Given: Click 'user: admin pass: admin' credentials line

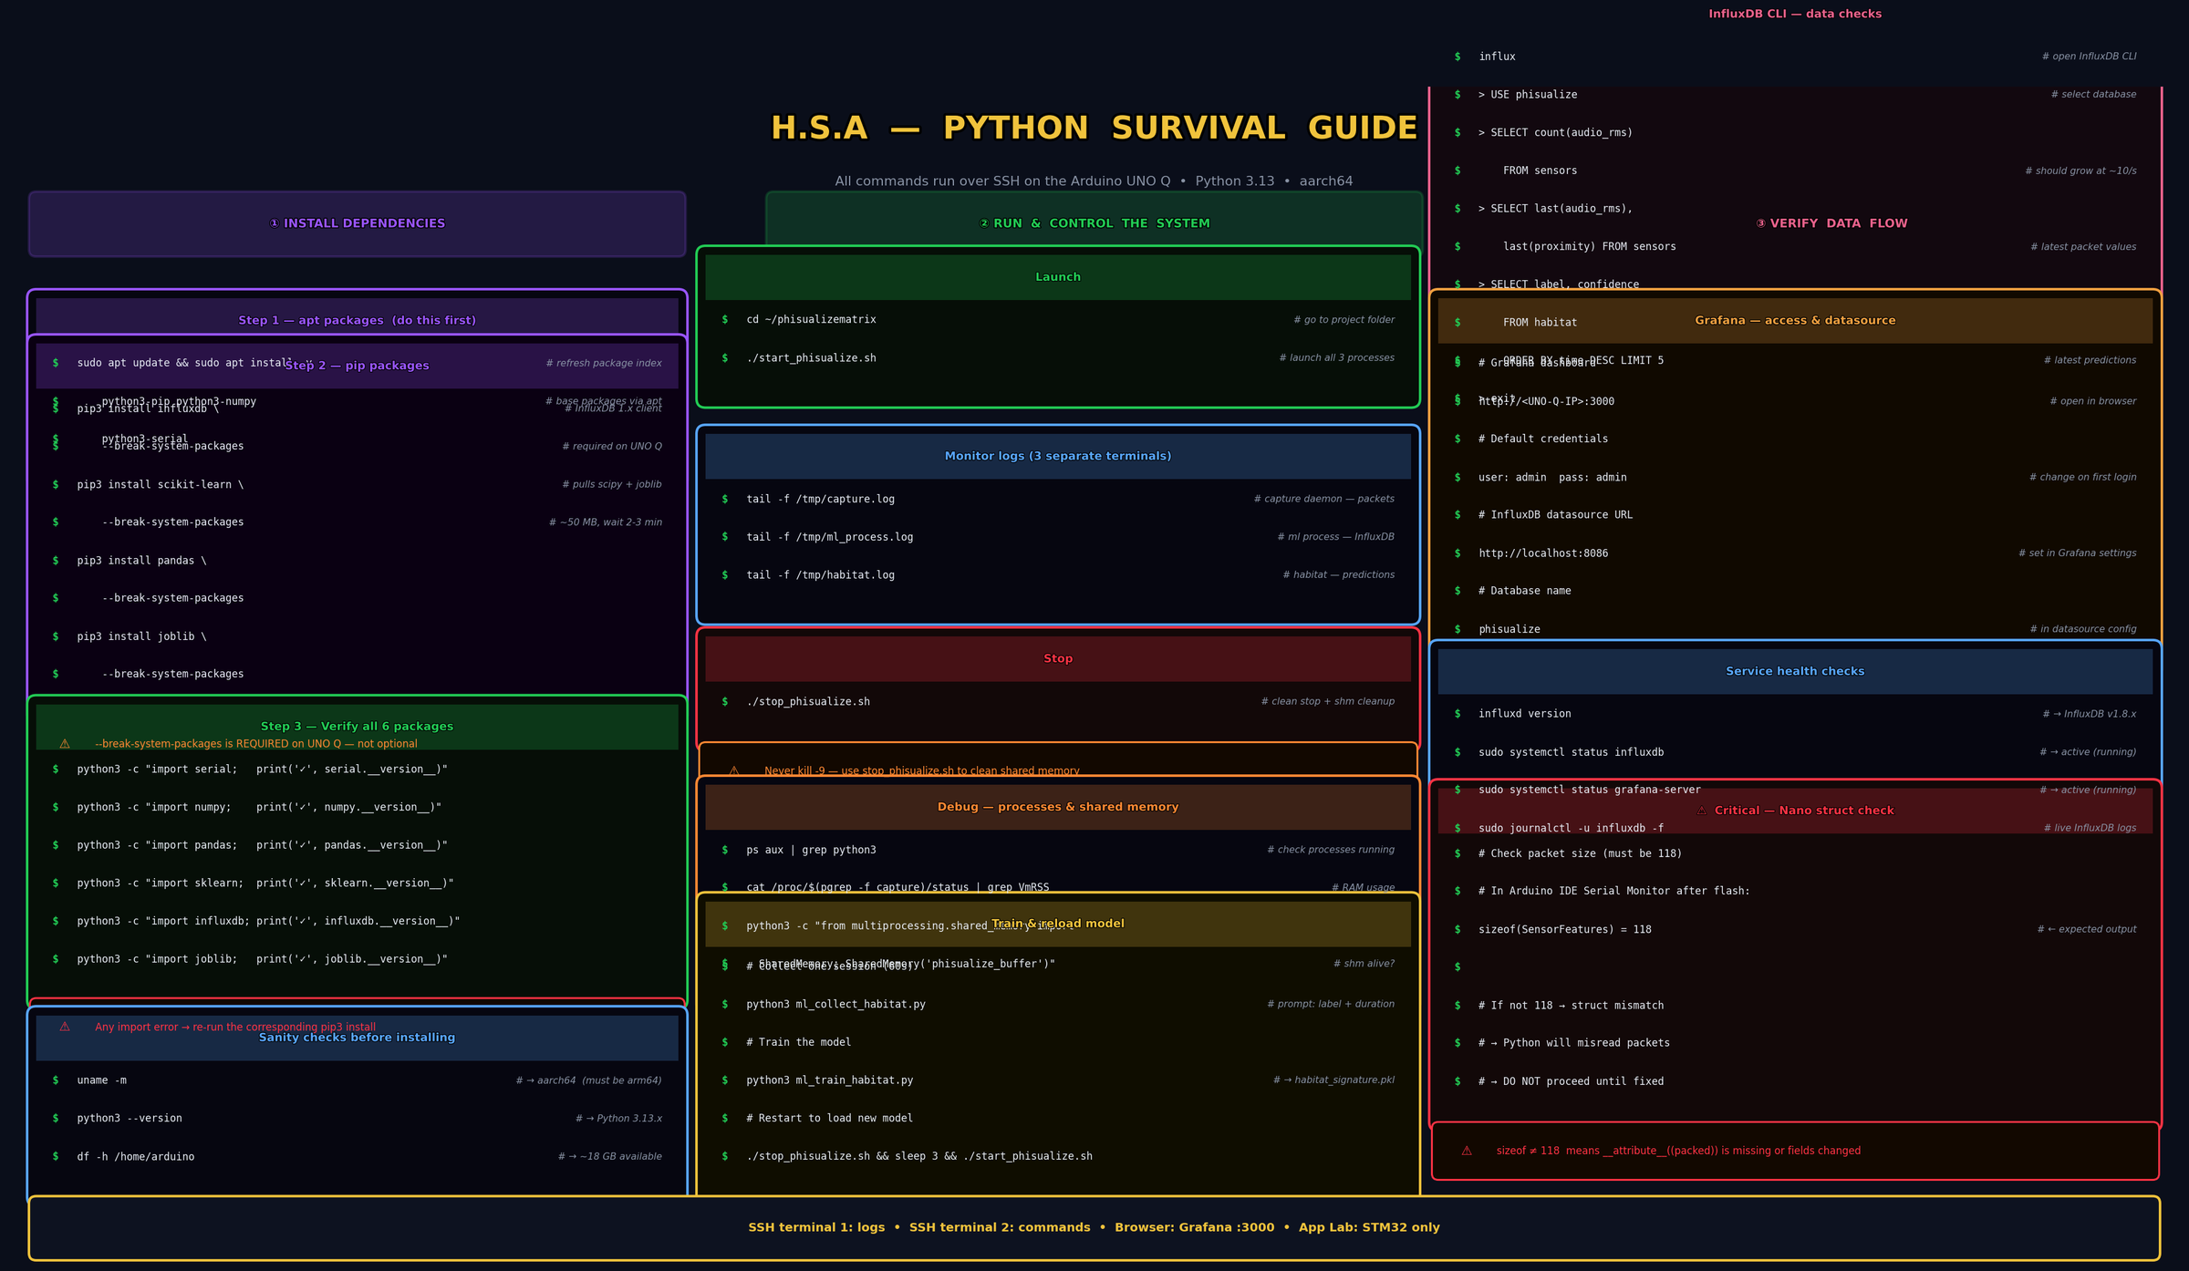Looking at the screenshot, I should (1552, 477).
